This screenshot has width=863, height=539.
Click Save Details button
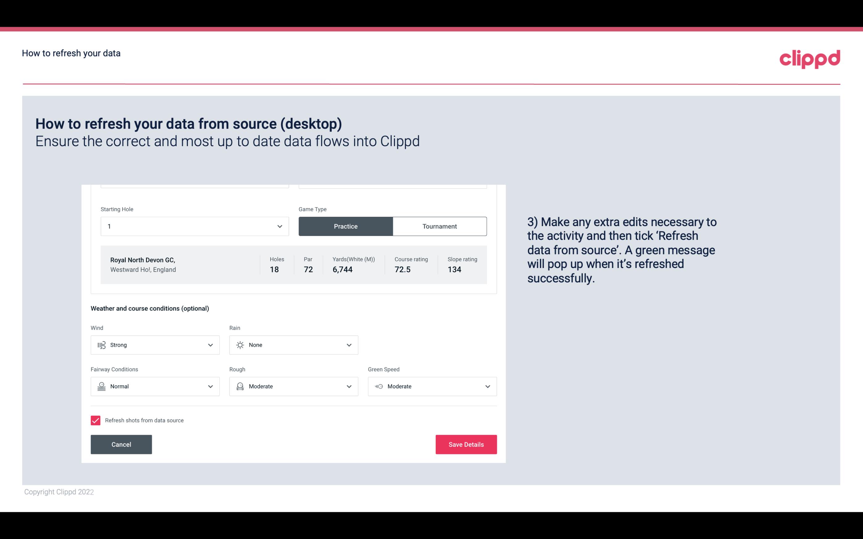tap(466, 444)
